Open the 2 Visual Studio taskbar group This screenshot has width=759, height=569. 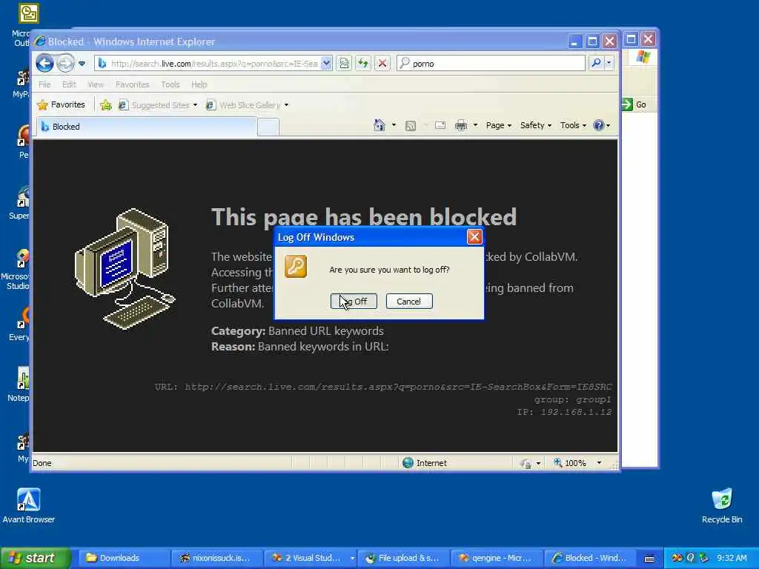click(311, 558)
